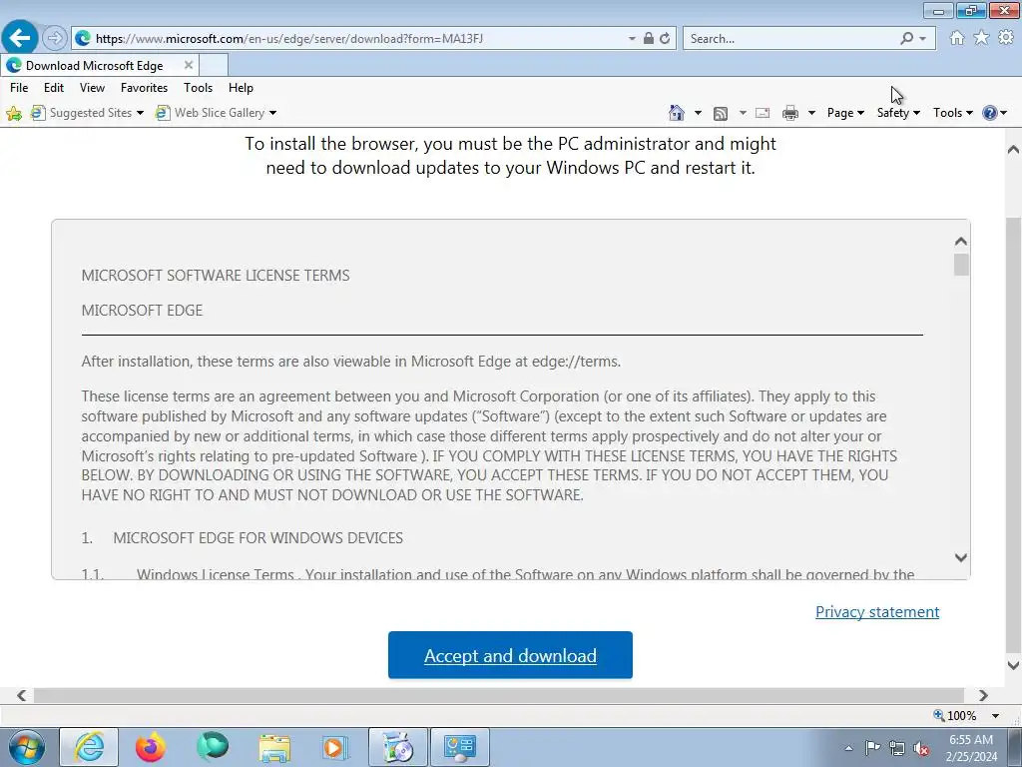Open the Tools command bar menu

tap(952, 113)
